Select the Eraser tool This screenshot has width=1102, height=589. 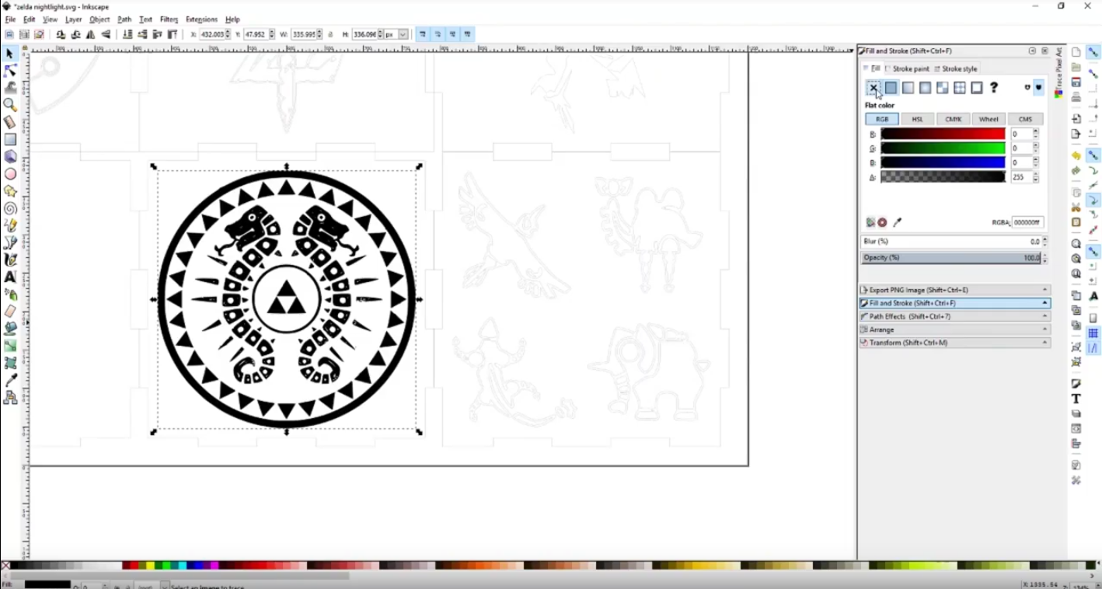10,311
